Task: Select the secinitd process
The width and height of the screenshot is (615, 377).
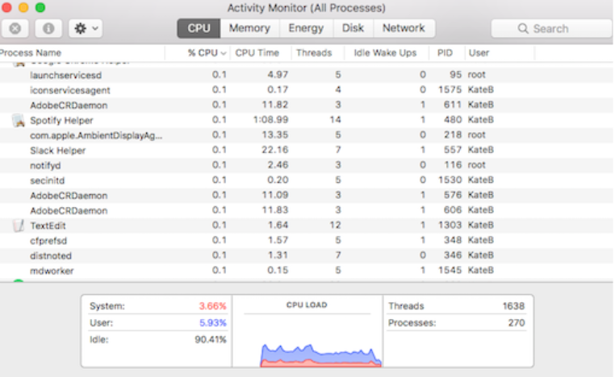Action: coord(47,180)
